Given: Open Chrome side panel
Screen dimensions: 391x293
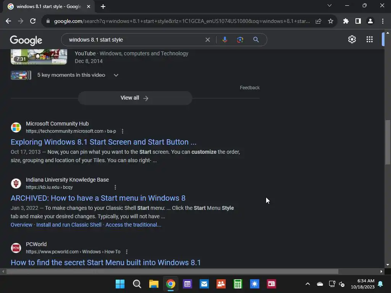Looking at the screenshot, I should pyautogui.click(x=358, y=21).
